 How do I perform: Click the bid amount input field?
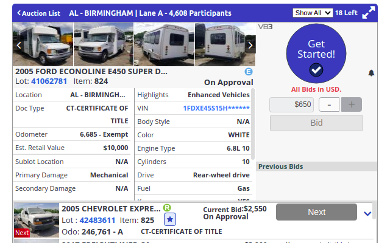coord(292,104)
